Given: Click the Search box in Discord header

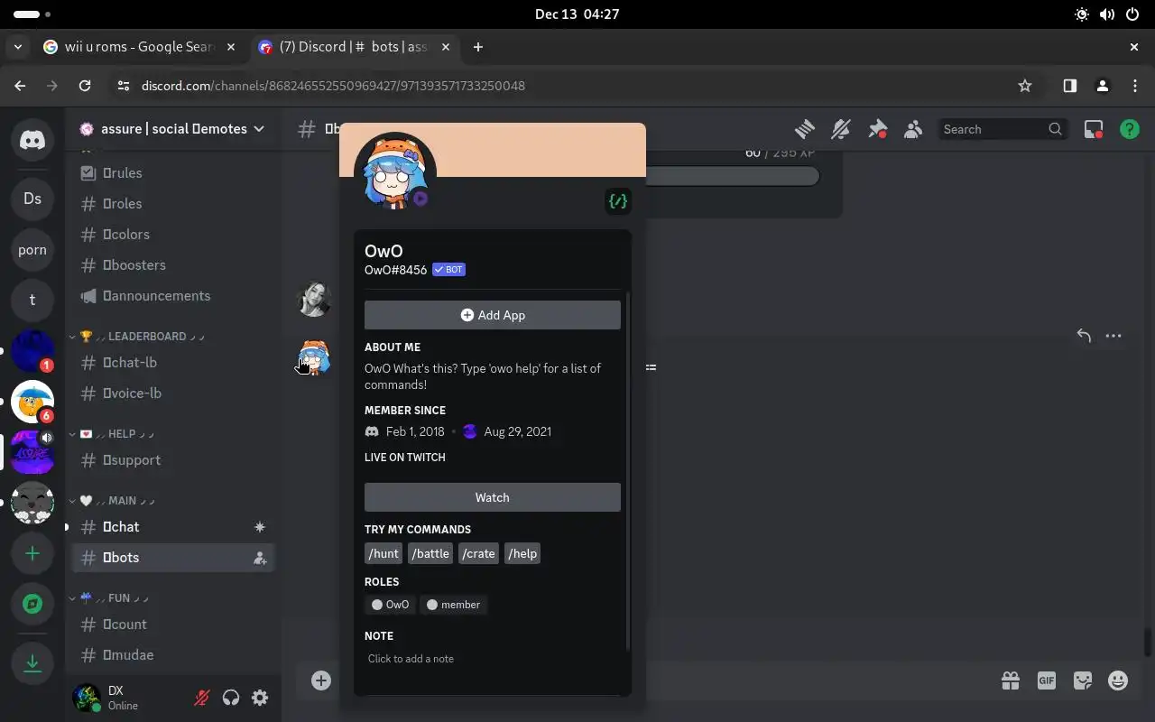Looking at the screenshot, I should (1003, 129).
